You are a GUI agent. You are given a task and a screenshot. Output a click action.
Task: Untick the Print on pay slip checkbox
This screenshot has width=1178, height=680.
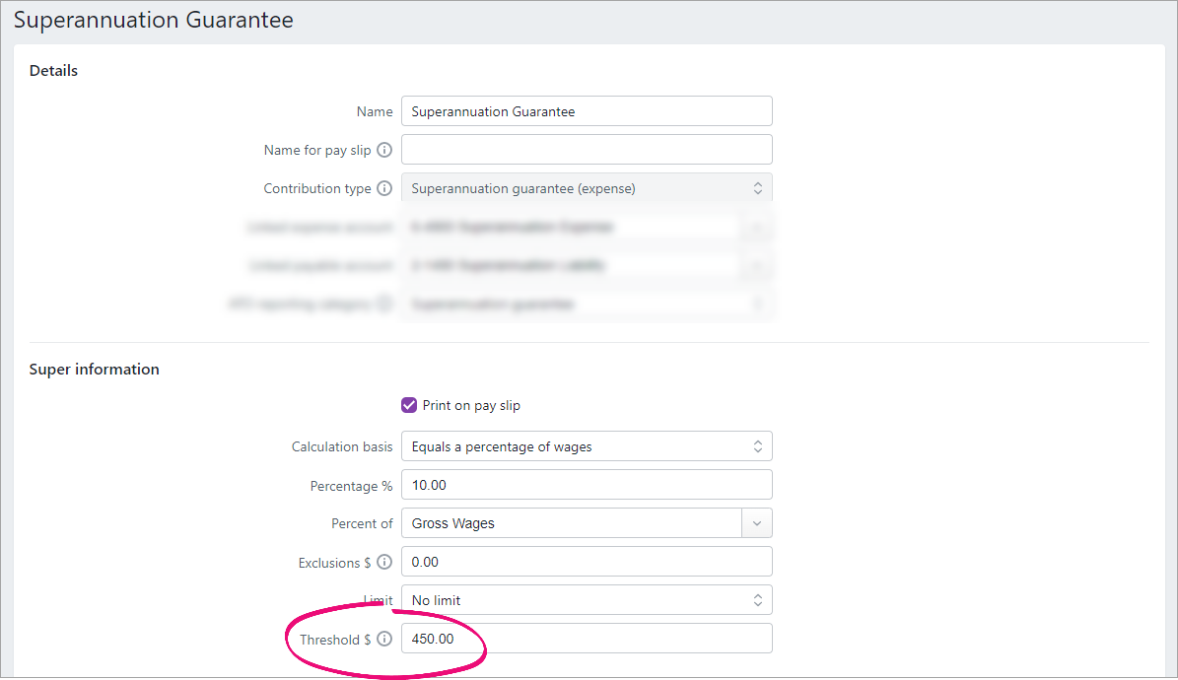pos(409,405)
